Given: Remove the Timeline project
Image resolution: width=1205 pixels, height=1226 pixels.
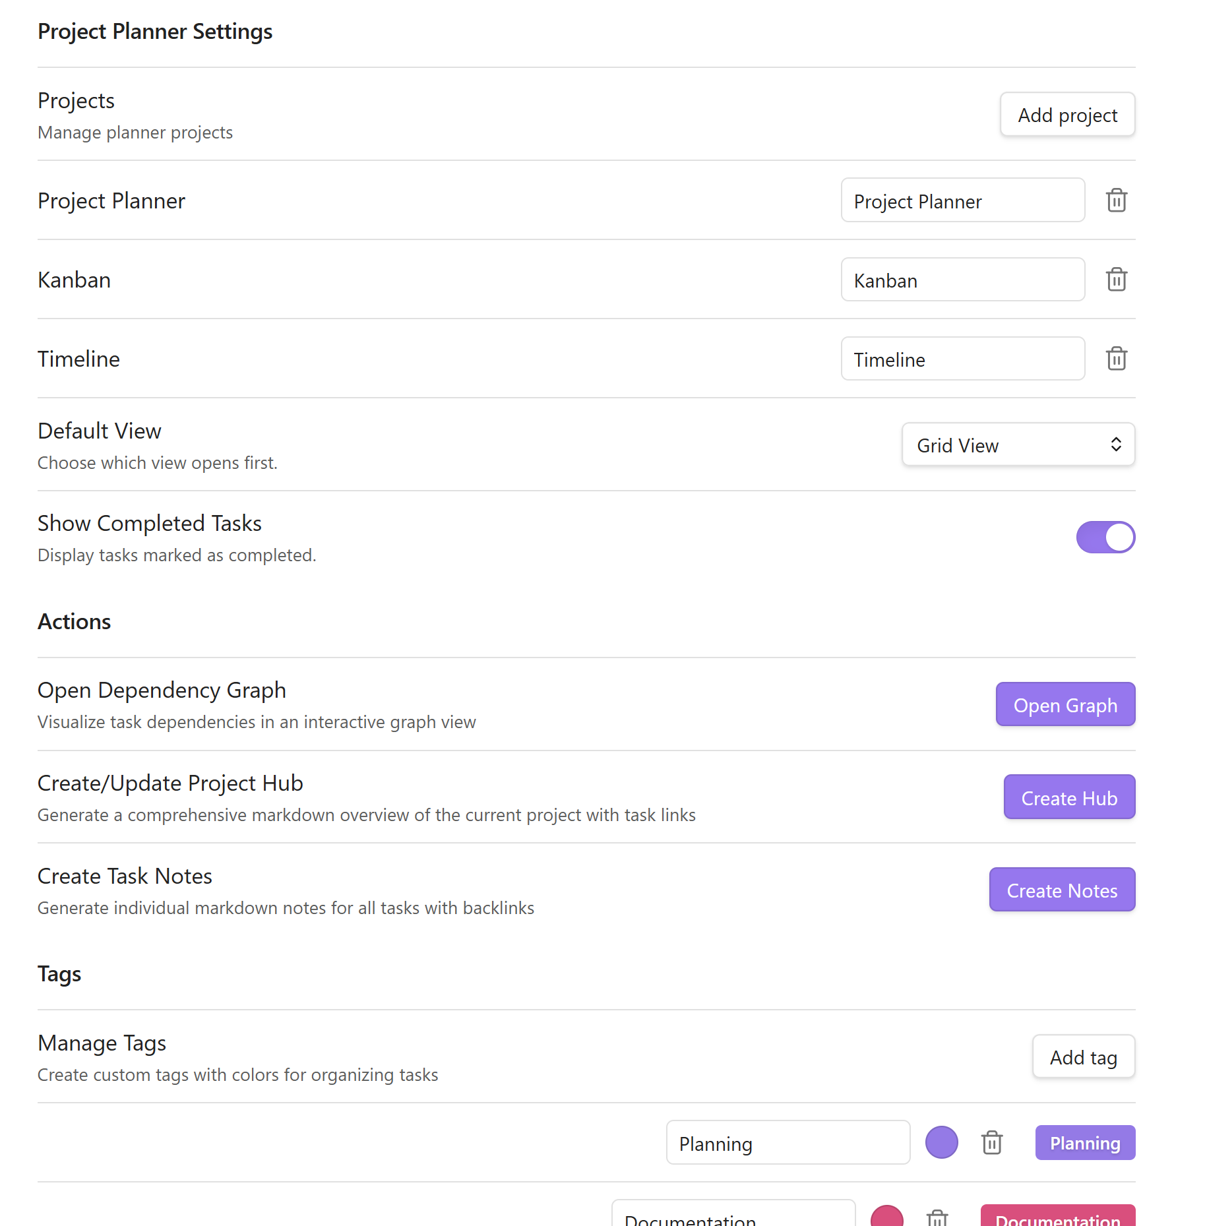Looking at the screenshot, I should 1116,359.
